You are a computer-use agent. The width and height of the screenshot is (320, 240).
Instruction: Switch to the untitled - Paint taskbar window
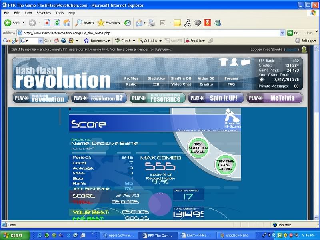click(236, 236)
